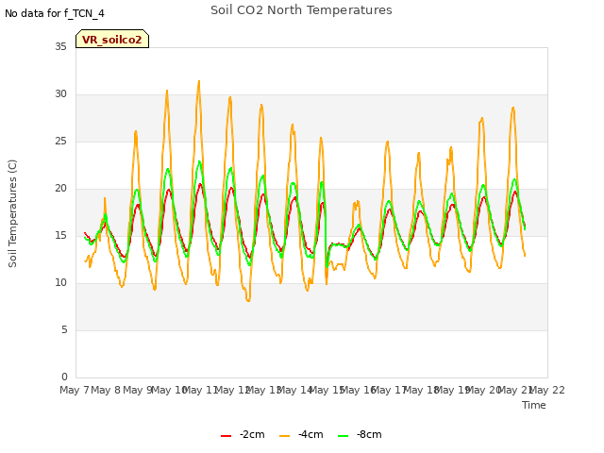Click the 'No data for f_TCN_4' message

55,13
